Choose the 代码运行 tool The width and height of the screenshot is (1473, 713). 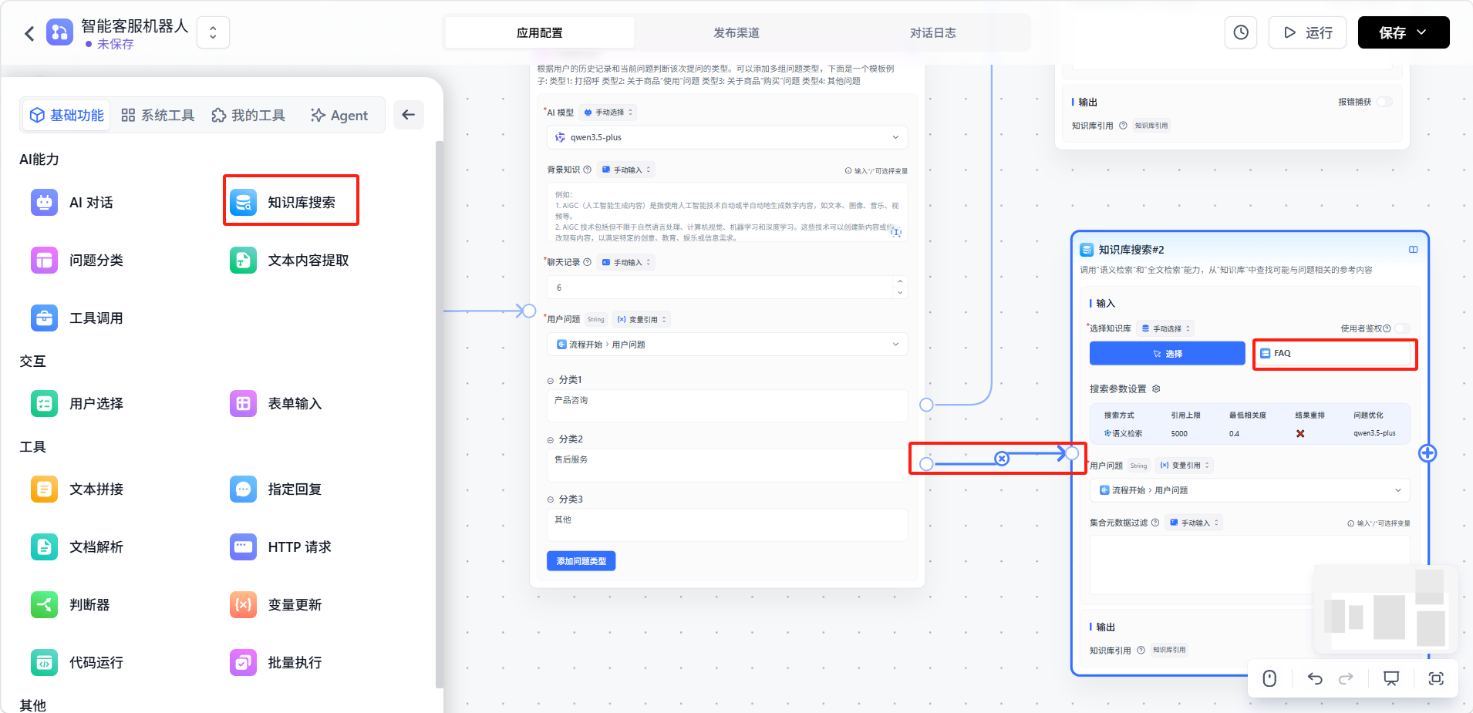[x=77, y=663]
